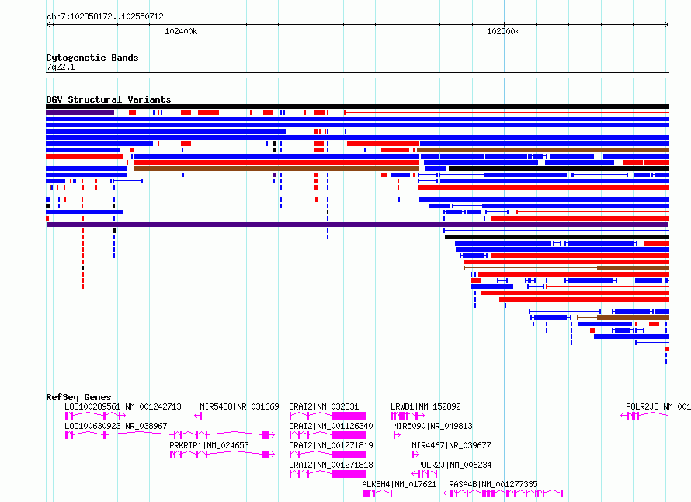The height and width of the screenshot is (502, 691).
Task: Click the RASA4B gene model glyph
Action: click(503, 493)
